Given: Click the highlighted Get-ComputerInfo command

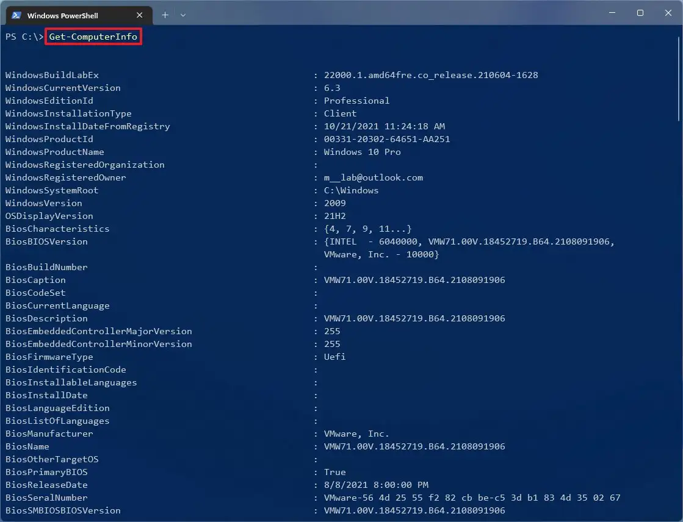Looking at the screenshot, I should [93, 37].
